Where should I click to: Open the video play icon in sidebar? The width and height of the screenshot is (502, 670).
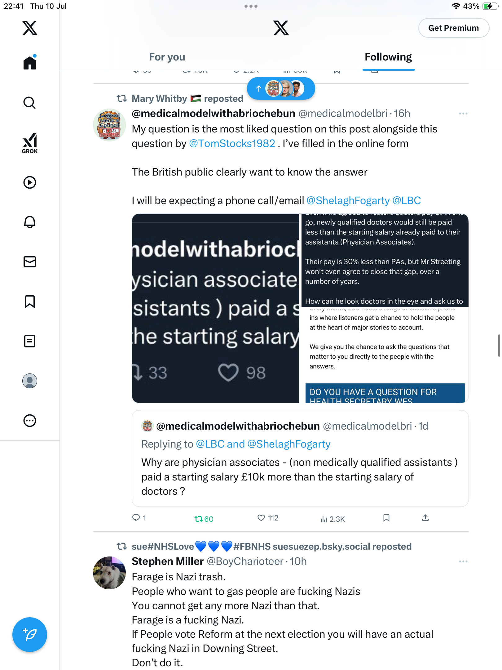click(30, 182)
